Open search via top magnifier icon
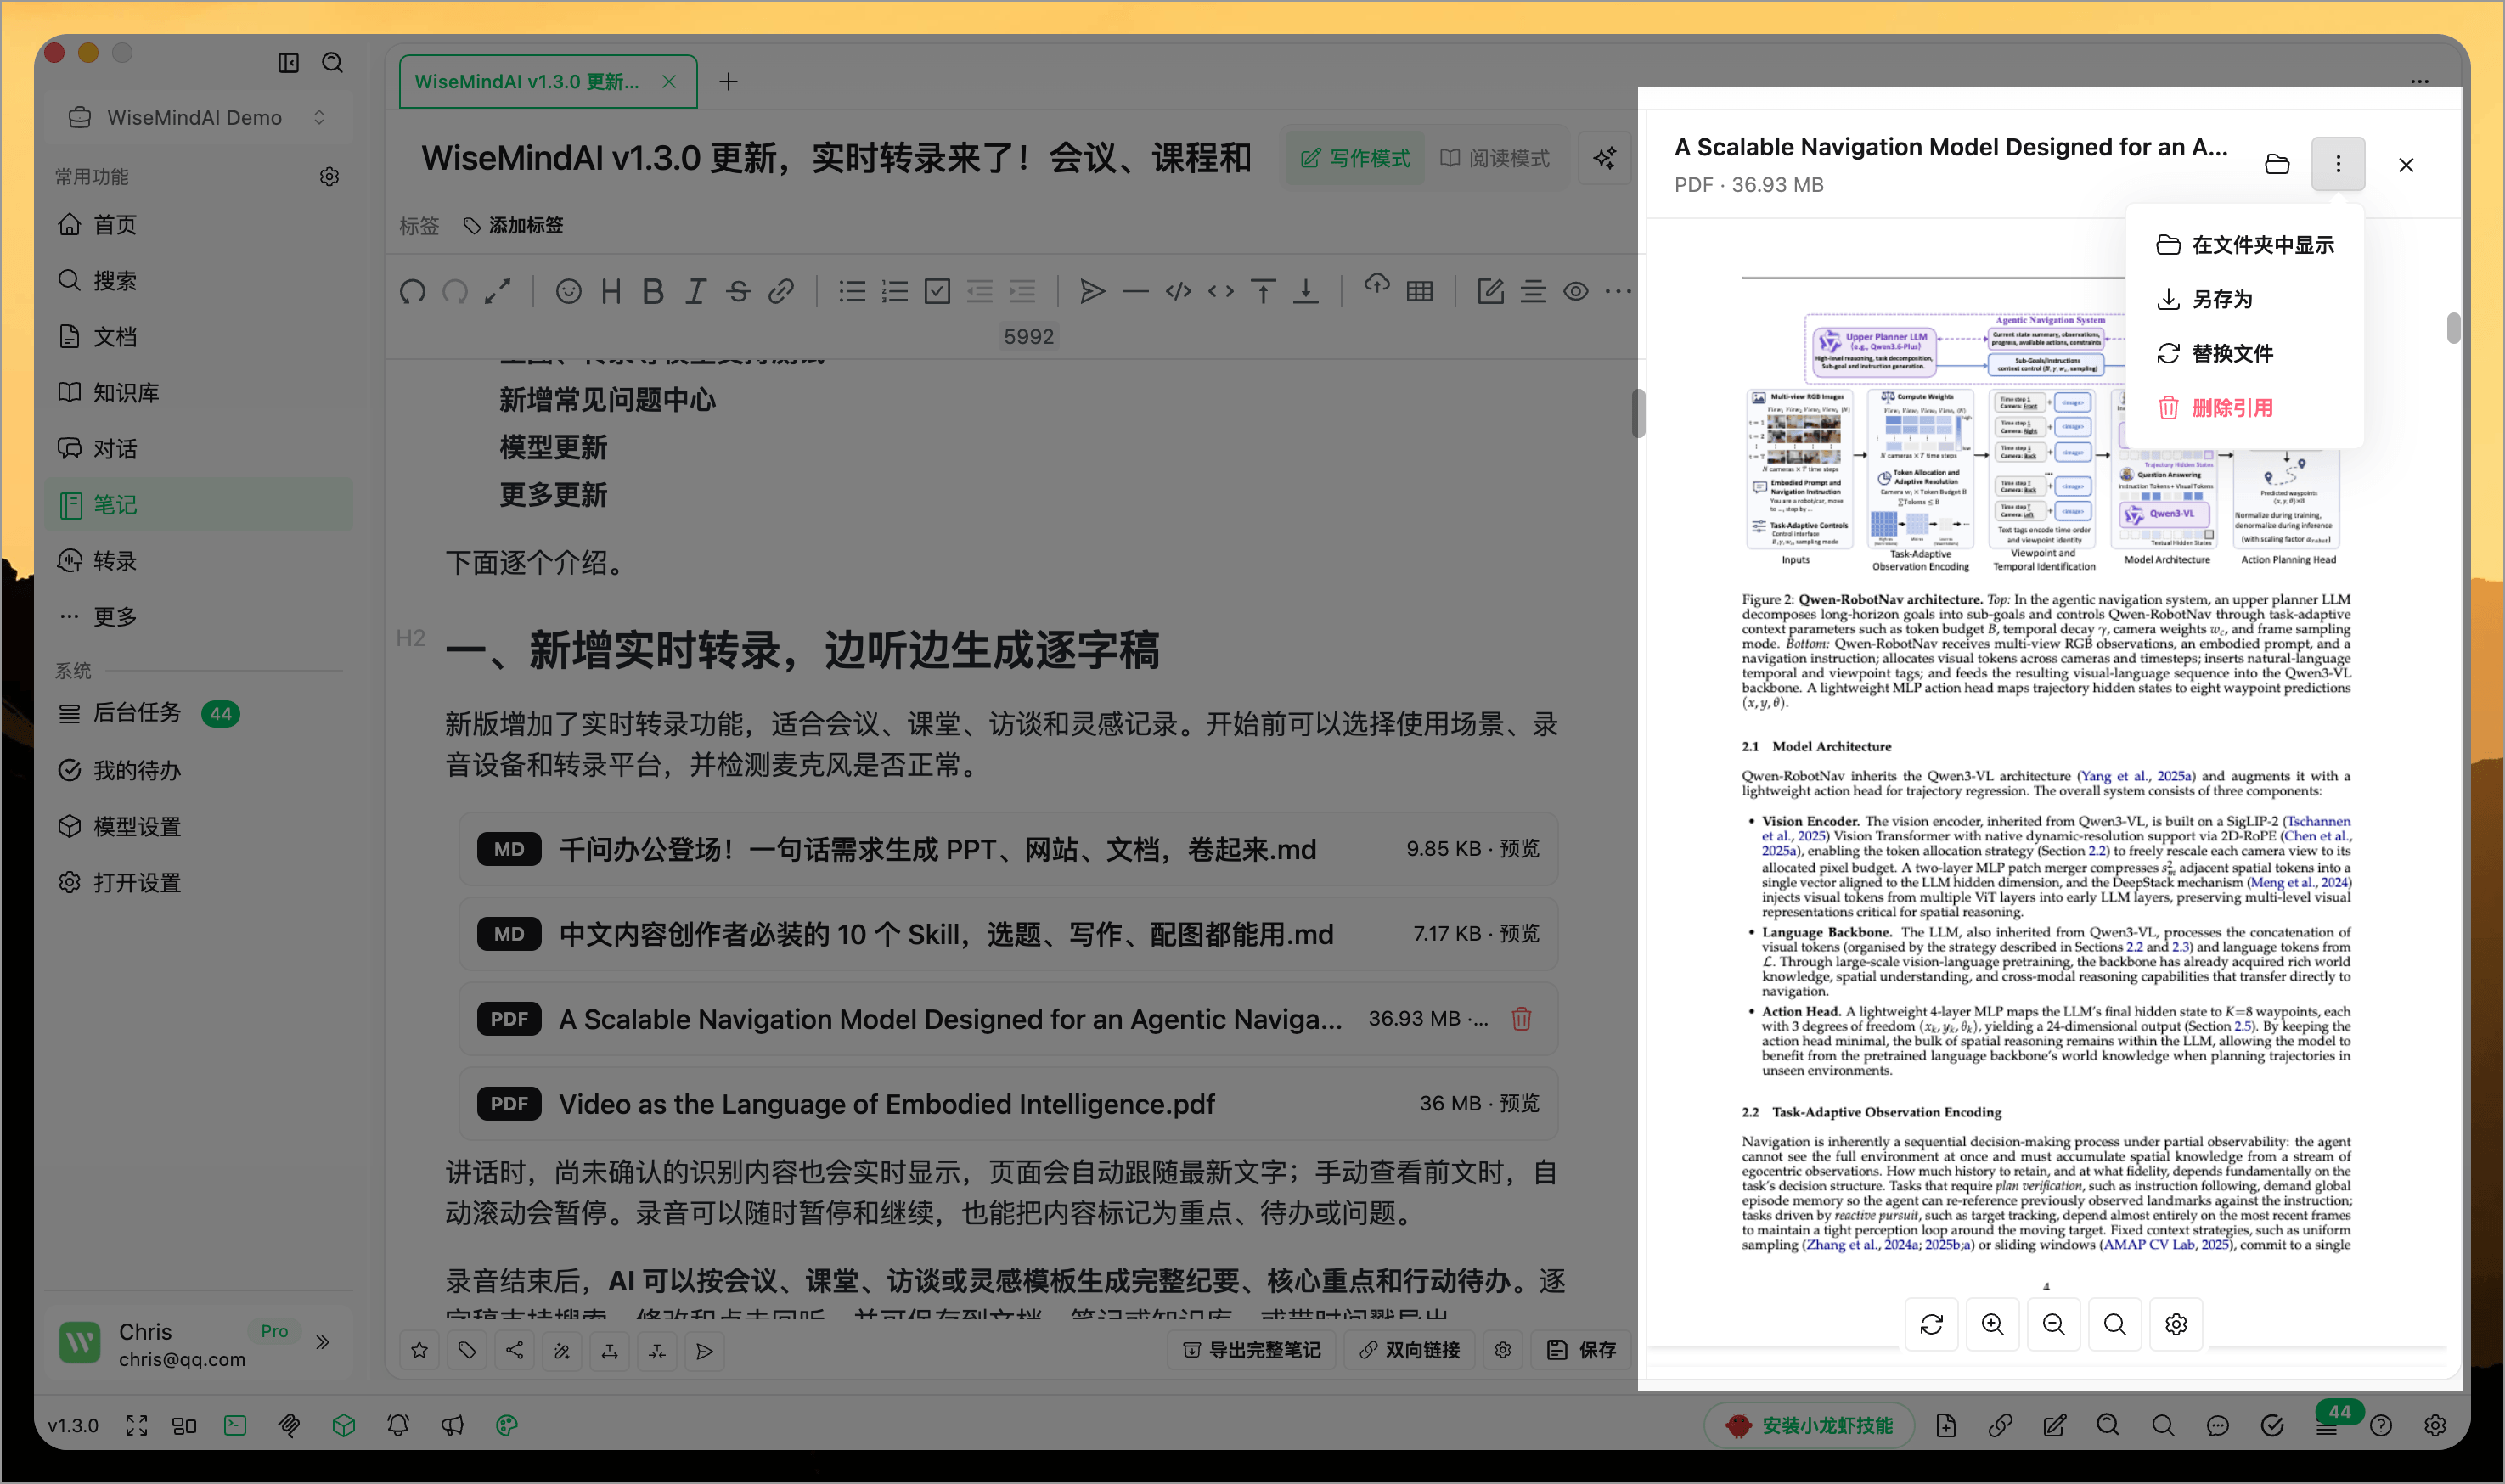This screenshot has height=1484, width=2505. tap(333, 63)
